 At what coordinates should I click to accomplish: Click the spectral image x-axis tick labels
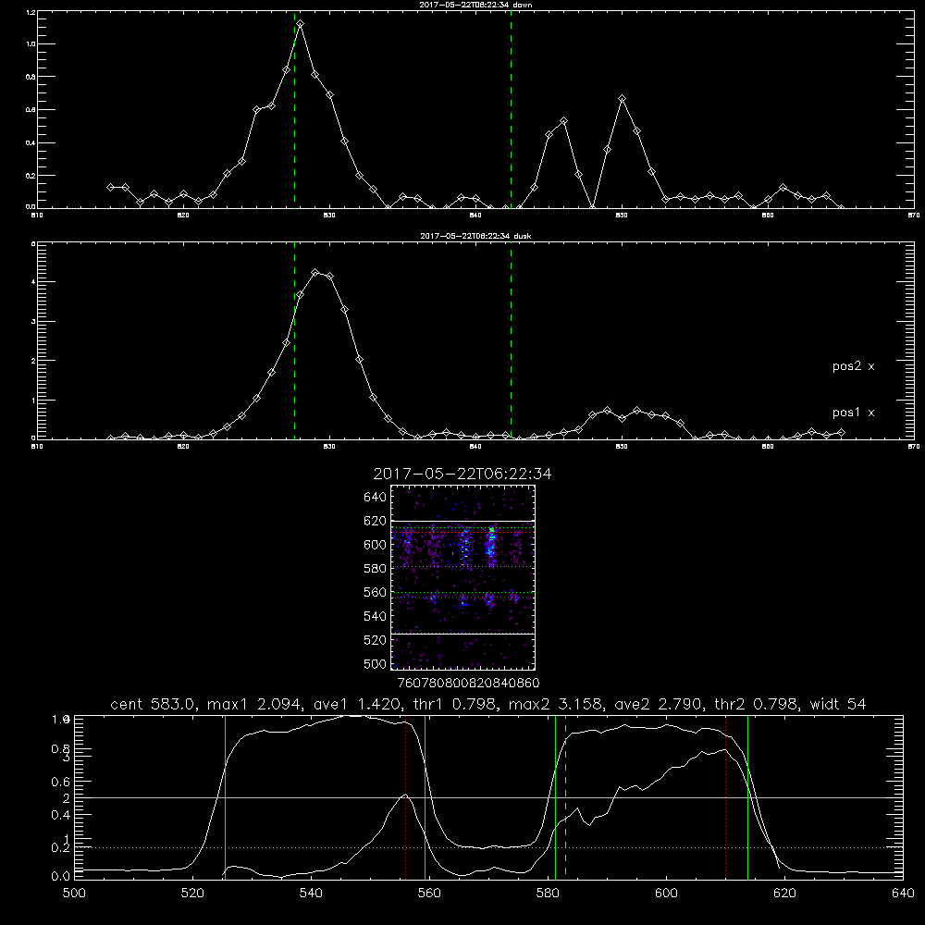point(468,683)
